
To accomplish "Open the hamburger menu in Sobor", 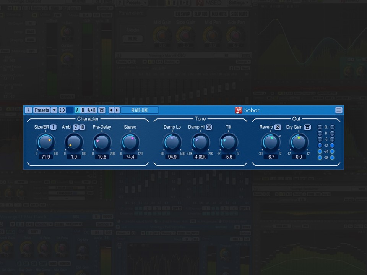I will (339, 110).
